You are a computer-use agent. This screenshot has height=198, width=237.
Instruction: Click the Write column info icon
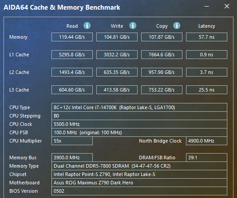tap(133, 26)
